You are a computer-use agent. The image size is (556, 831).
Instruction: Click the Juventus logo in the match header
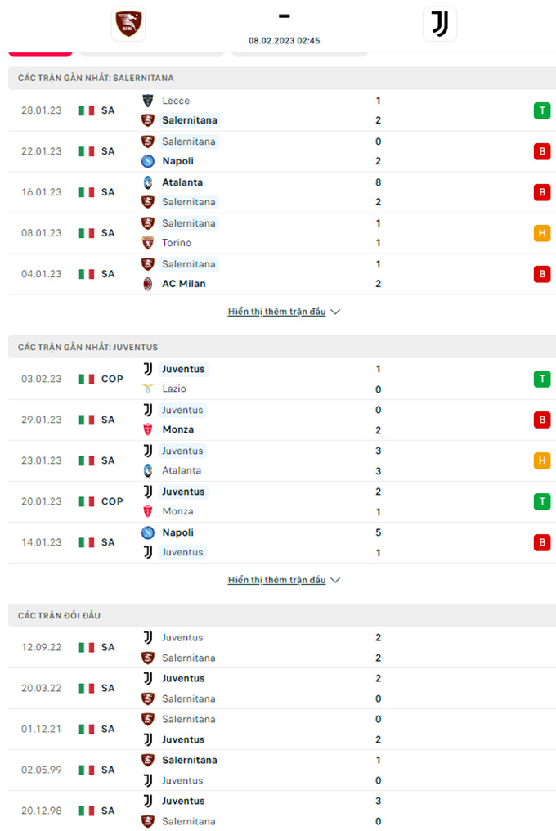tap(440, 24)
